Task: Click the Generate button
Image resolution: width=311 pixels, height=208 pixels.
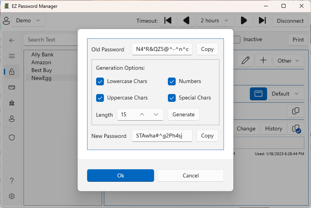Action: (x=184, y=114)
